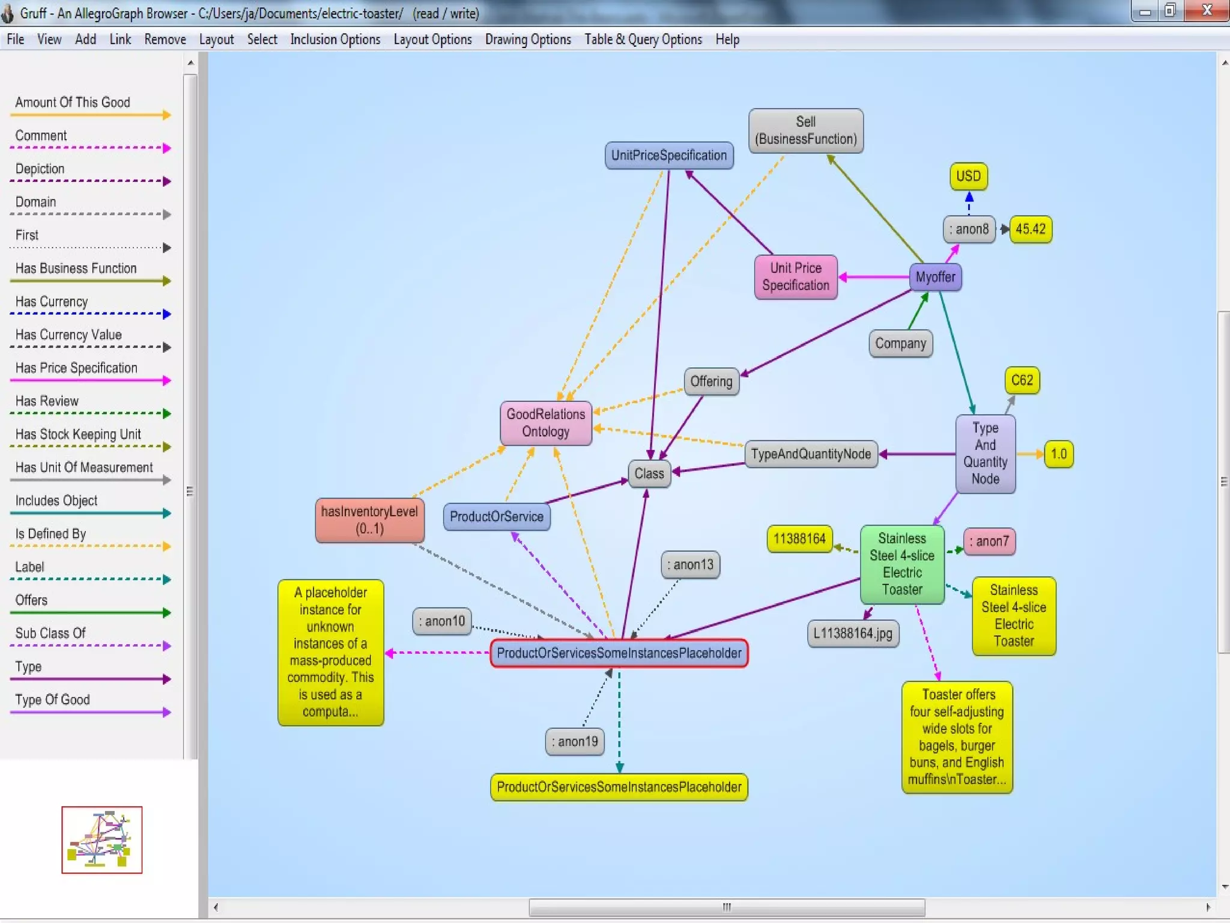The width and height of the screenshot is (1230, 923).
Task: Click the horizontal scrollbar right arrow
Action: (1208, 907)
